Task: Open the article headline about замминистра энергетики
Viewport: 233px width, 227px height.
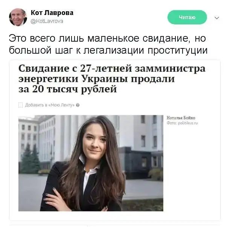Action: 112,79
